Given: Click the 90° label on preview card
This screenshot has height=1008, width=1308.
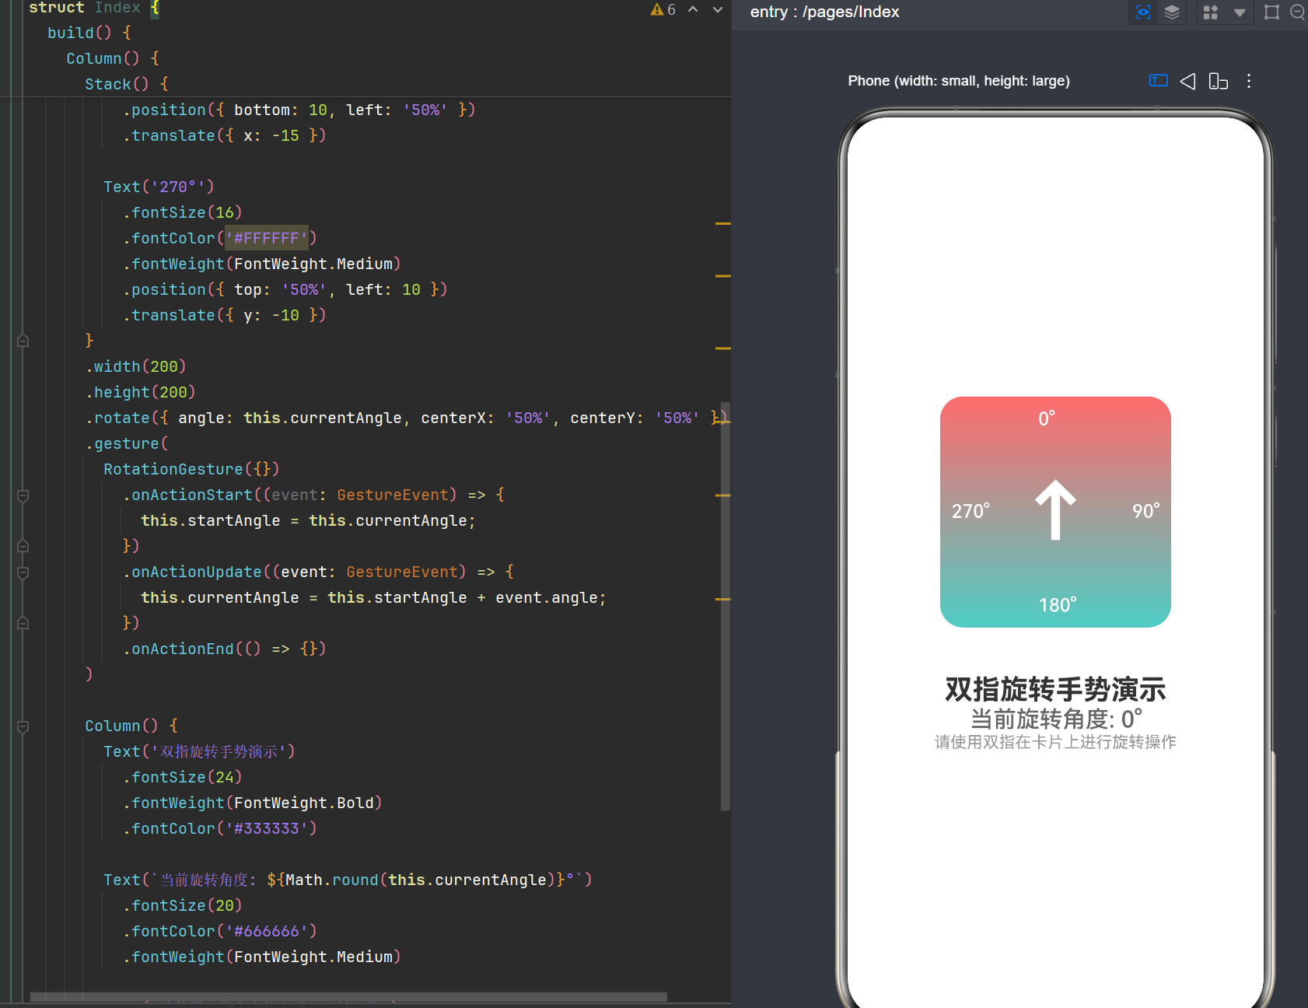Looking at the screenshot, I should click(x=1145, y=511).
